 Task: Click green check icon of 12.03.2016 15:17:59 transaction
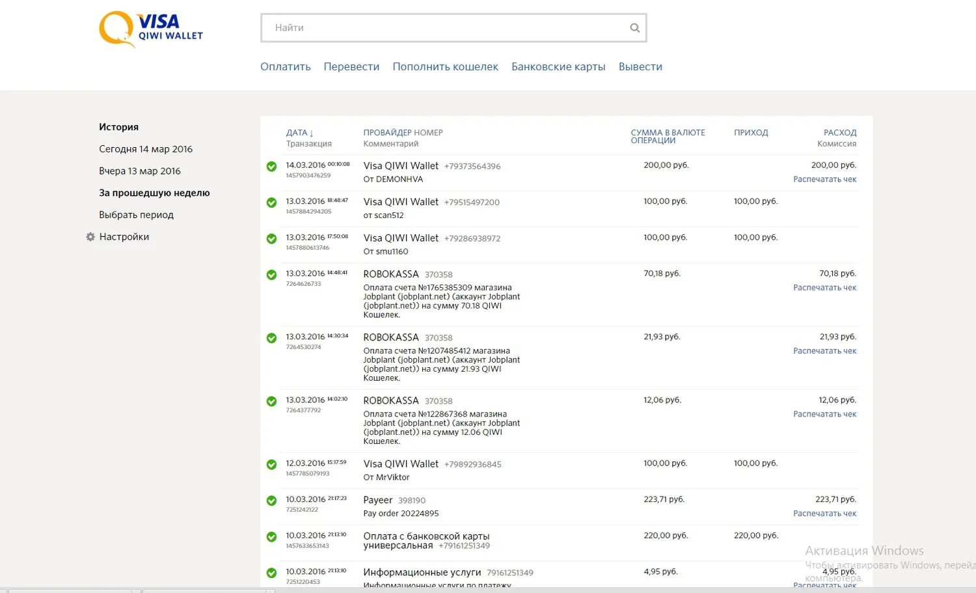pyautogui.click(x=272, y=465)
